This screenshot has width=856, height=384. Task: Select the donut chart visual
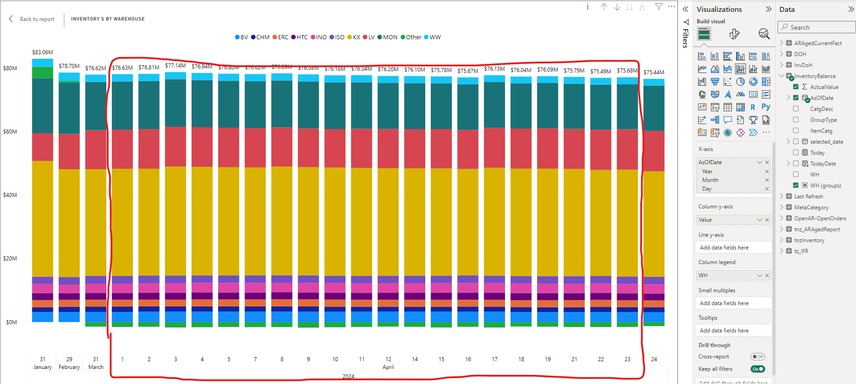click(753, 82)
